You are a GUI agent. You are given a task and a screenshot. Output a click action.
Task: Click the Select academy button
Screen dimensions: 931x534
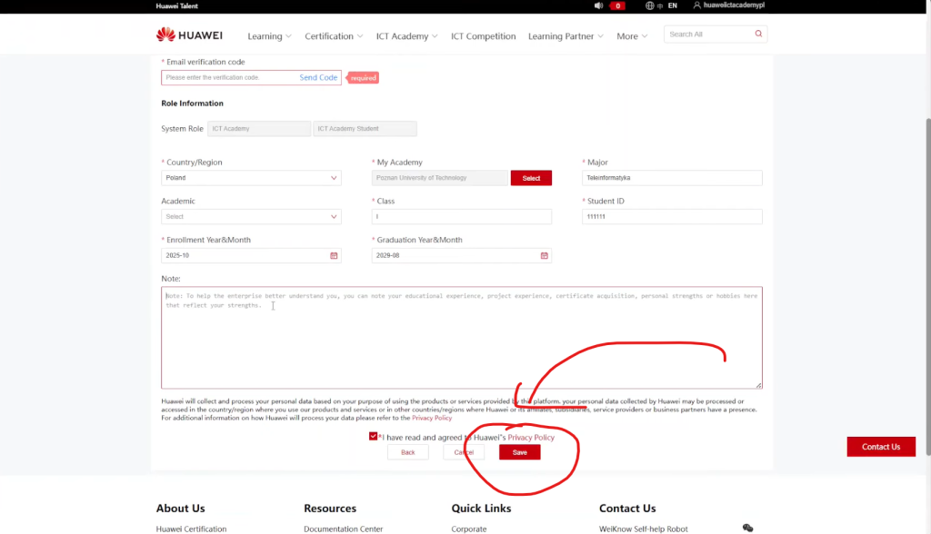531,178
